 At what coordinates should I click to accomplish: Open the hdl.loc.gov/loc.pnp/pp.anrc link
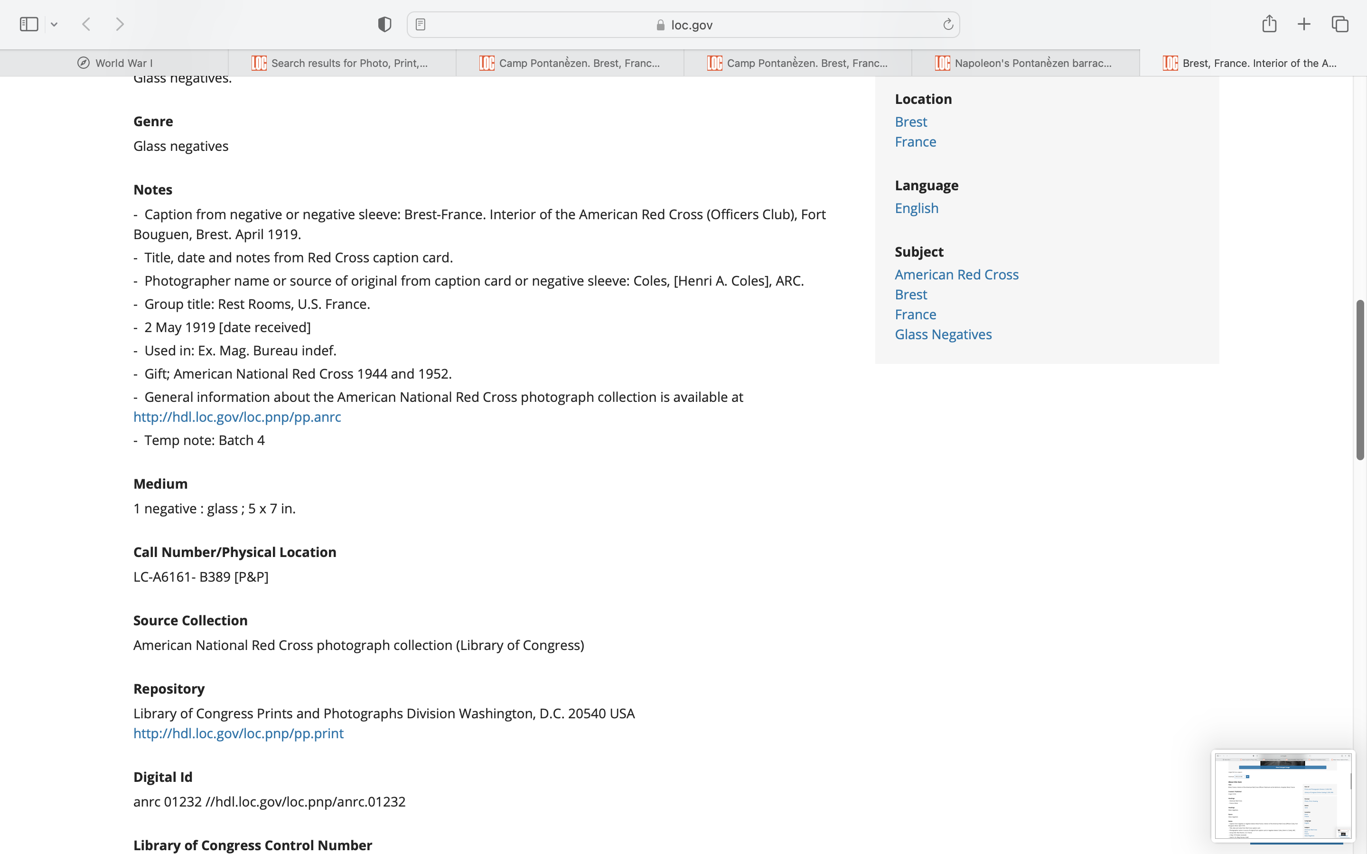point(237,417)
